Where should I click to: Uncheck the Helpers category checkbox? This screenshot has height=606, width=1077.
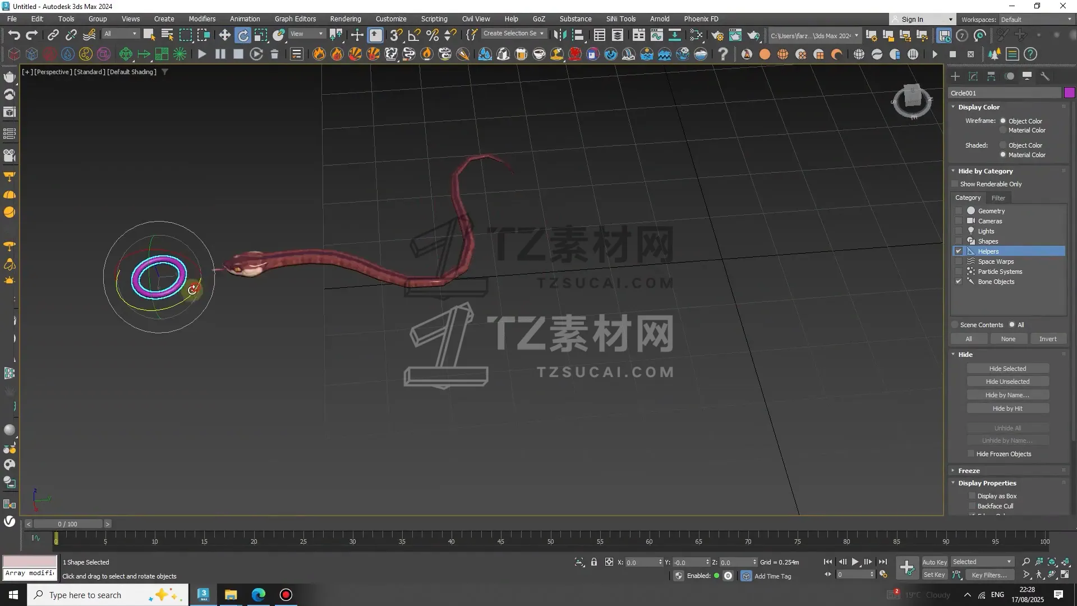click(959, 251)
